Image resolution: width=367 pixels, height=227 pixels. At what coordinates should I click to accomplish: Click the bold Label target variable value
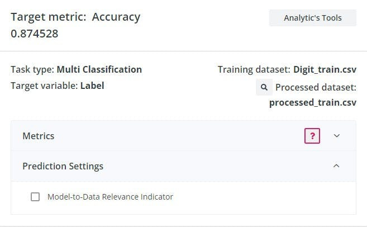(x=92, y=86)
